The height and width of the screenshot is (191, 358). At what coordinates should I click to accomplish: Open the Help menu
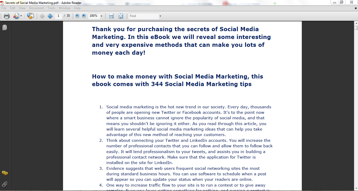click(77, 8)
